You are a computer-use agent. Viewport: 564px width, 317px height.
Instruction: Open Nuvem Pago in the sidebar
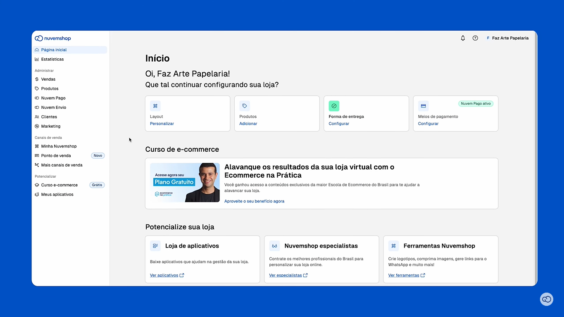pos(69,98)
